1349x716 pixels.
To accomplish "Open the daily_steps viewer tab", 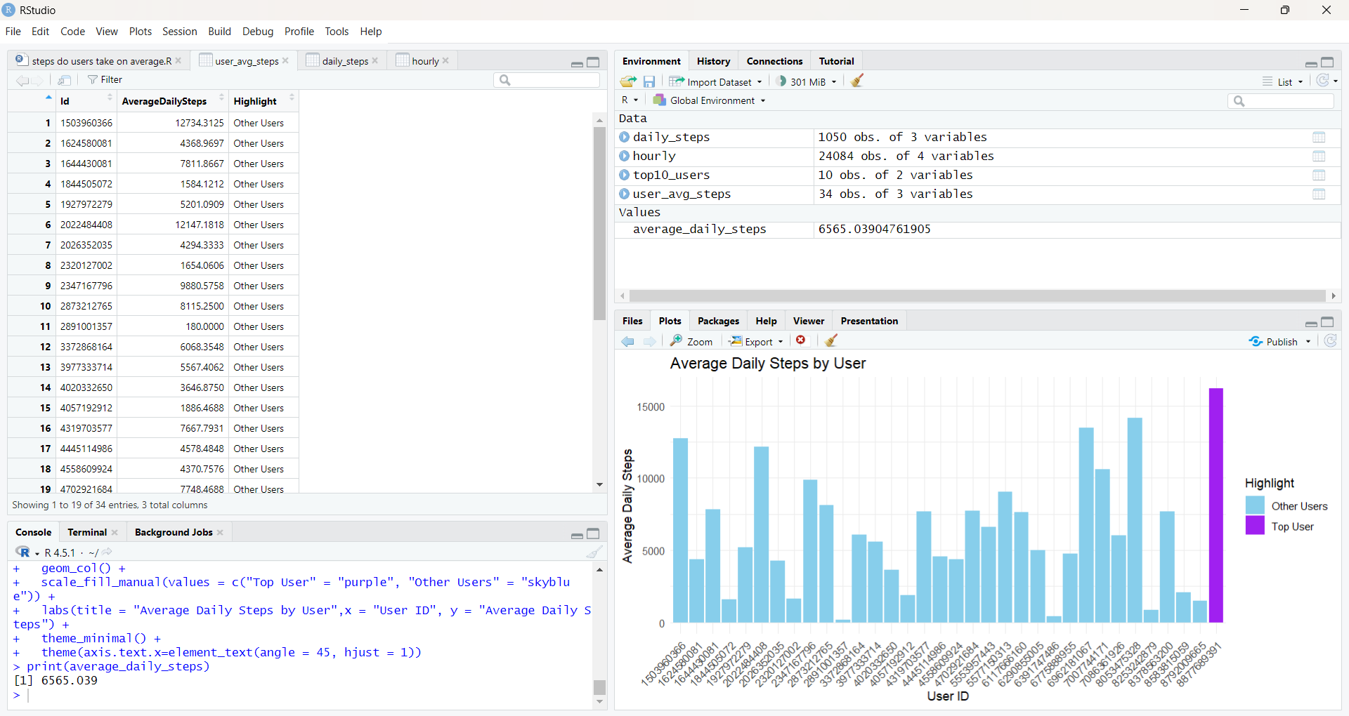I will [x=345, y=61].
